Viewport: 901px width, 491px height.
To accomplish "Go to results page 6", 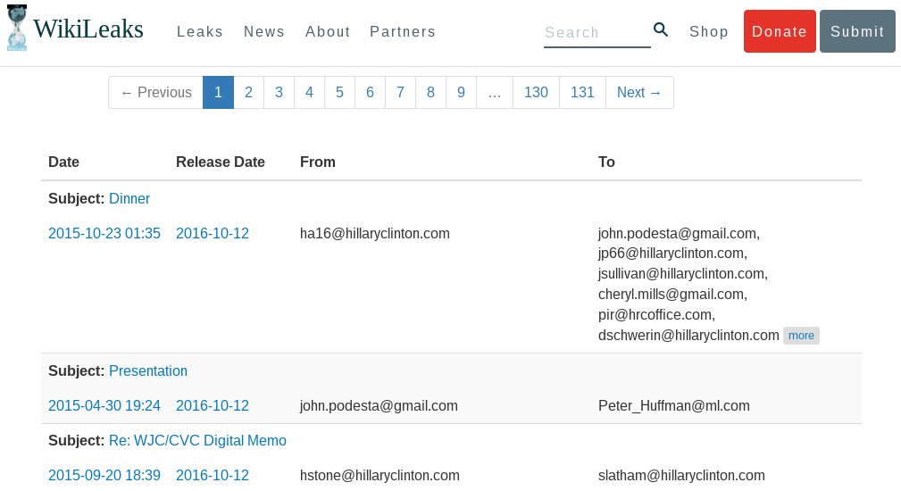I will click(x=370, y=93).
